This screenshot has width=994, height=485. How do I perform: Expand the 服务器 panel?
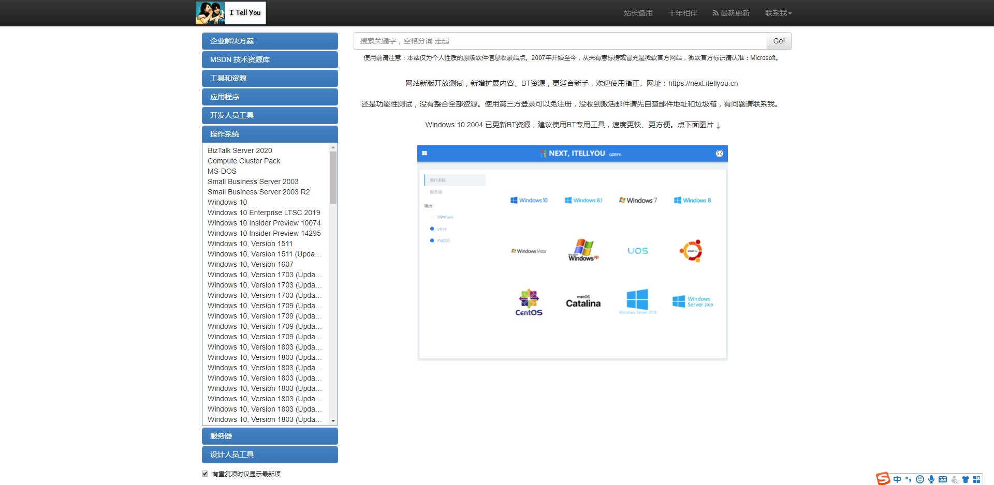click(270, 436)
